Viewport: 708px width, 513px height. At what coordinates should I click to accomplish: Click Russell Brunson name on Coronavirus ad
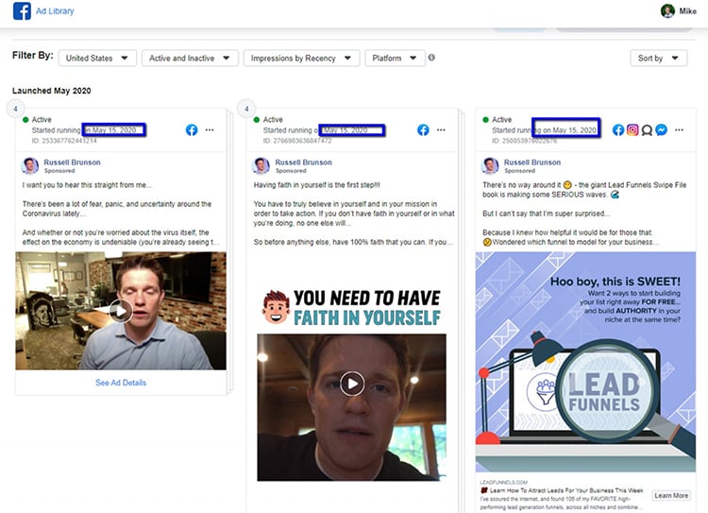[x=73, y=162]
